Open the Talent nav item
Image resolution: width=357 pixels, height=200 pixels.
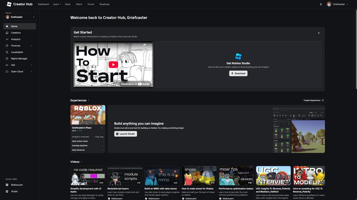[x=79, y=4]
